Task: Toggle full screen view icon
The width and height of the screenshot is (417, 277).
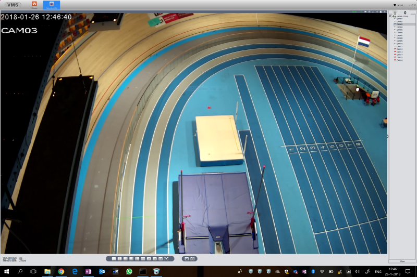Action: pyautogui.click(x=167, y=258)
